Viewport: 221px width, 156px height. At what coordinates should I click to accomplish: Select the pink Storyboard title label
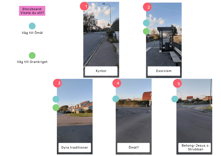coord(32,11)
